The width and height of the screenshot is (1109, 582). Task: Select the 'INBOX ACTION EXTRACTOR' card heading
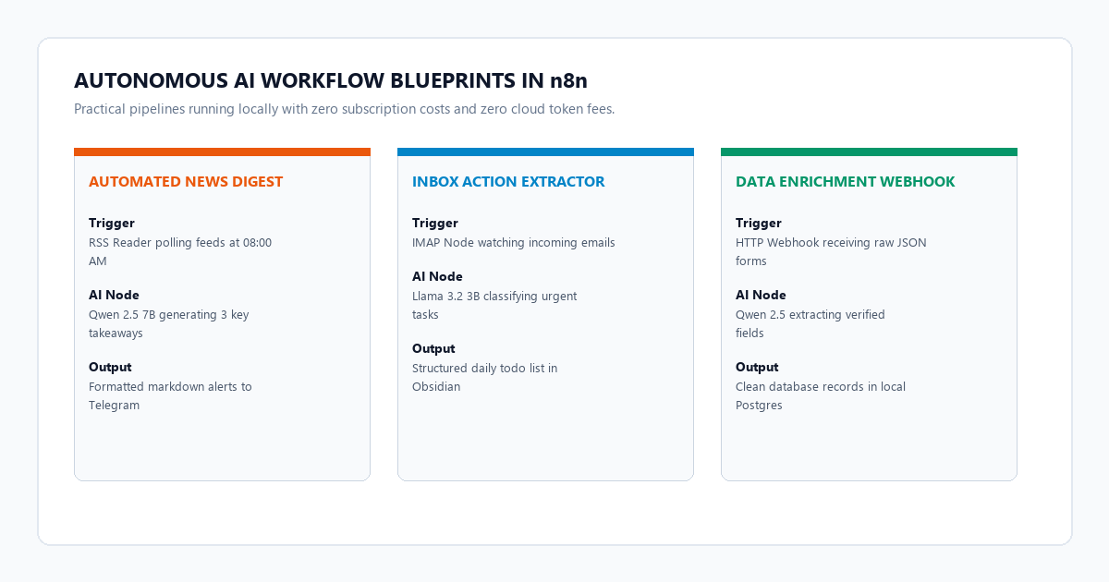[508, 182]
